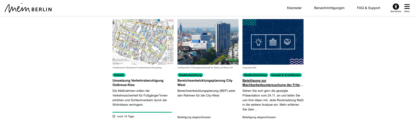Open Bereichsentwicklungsplanung City West title link
416x123 pixels.
(x=205, y=83)
